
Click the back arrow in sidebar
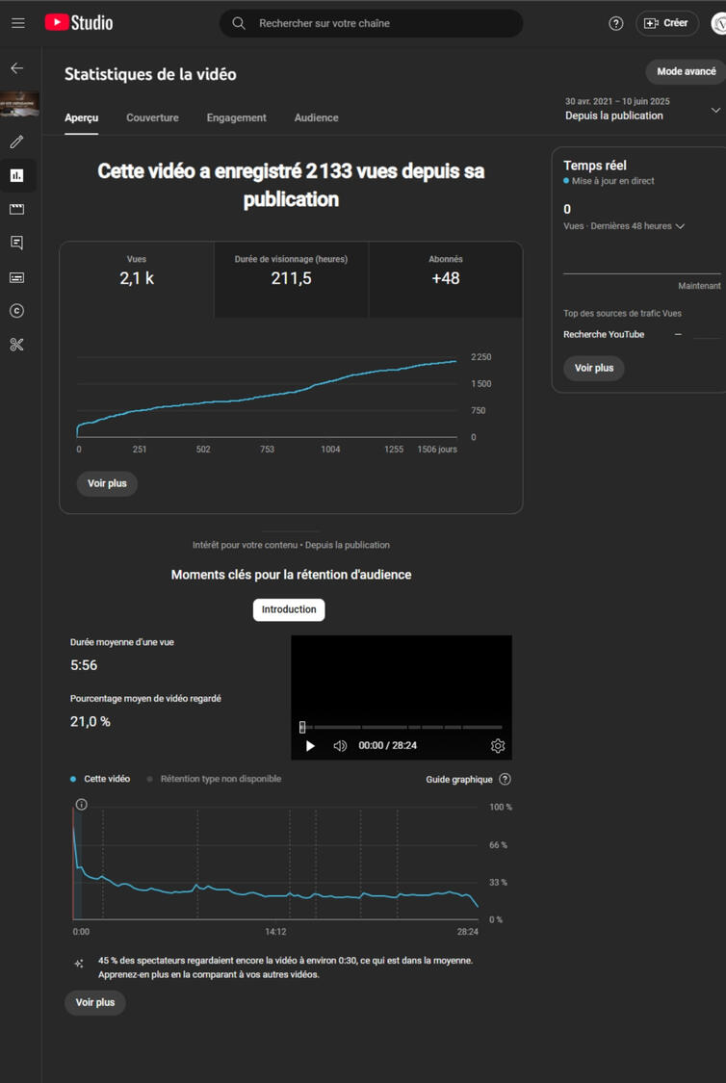coord(17,68)
